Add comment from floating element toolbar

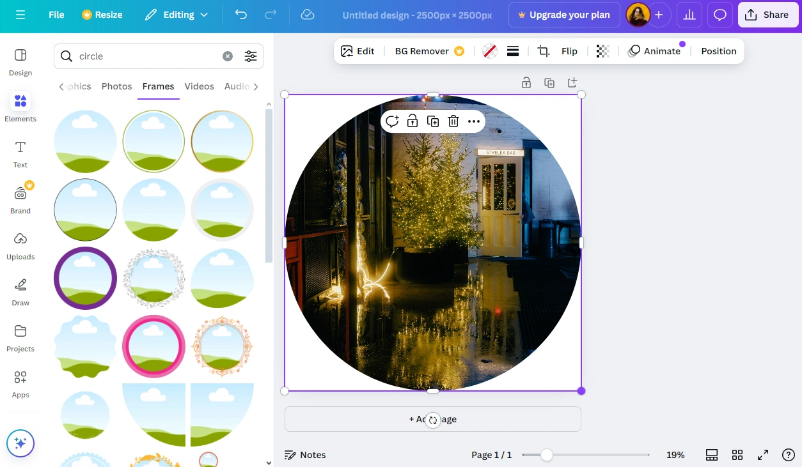[x=392, y=121]
